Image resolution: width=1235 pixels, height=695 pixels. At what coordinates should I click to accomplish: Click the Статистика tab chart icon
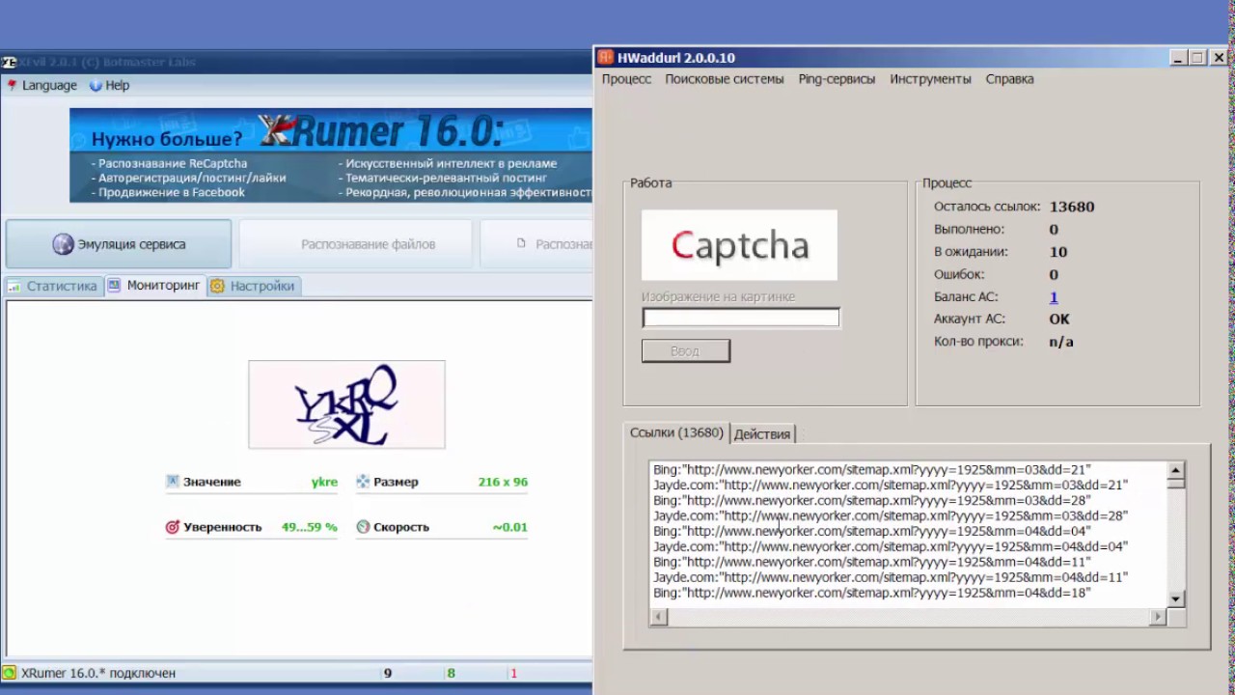14,286
